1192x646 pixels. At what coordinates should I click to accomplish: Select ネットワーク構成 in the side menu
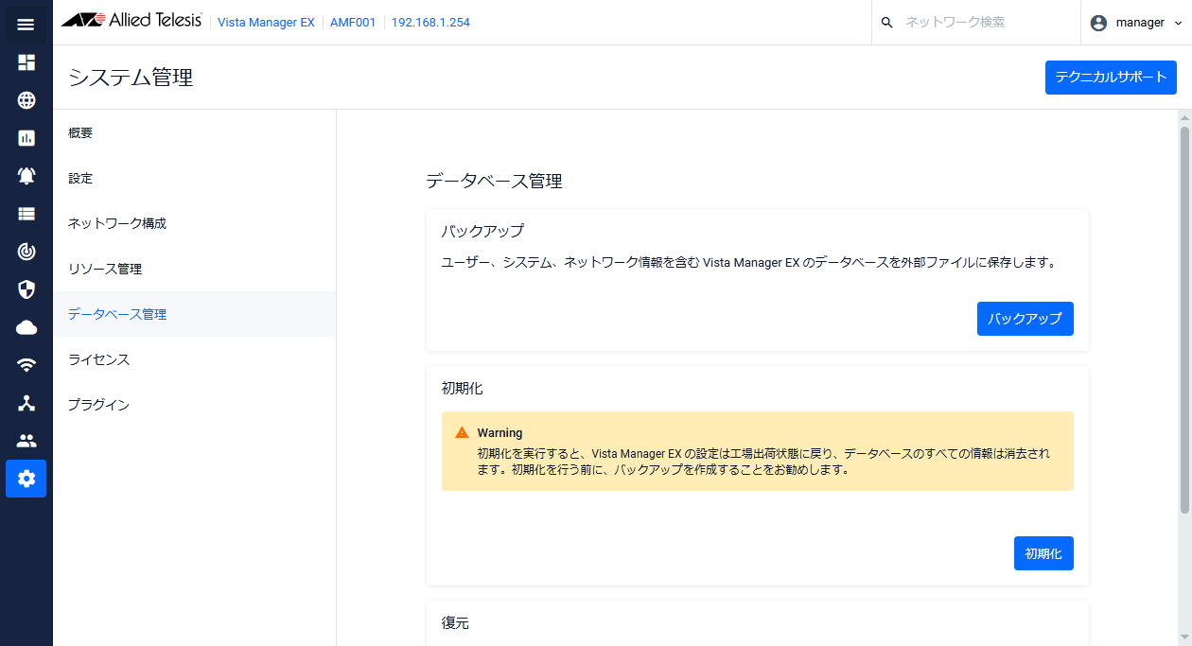tap(195, 224)
